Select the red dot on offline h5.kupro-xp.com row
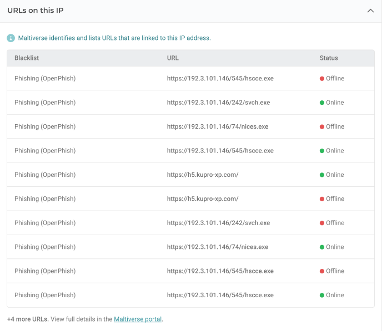 click(x=322, y=199)
